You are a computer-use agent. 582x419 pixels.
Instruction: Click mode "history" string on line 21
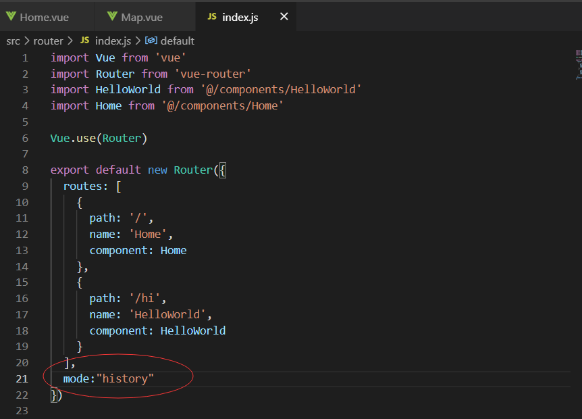[125, 379]
